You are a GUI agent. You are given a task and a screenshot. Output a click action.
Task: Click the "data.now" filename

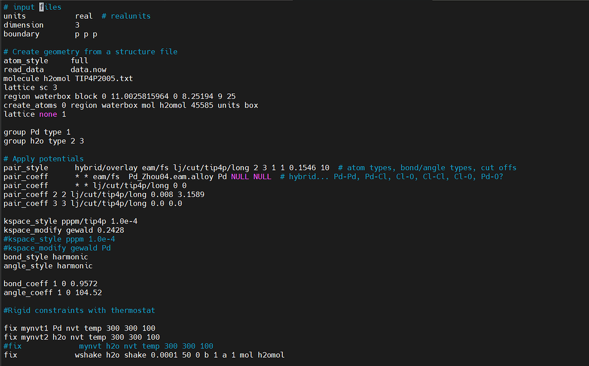88,70
